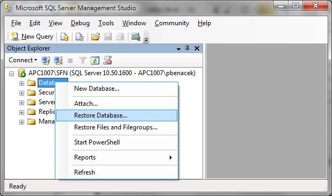
Task: Open the Help menu
Action: point(204,23)
